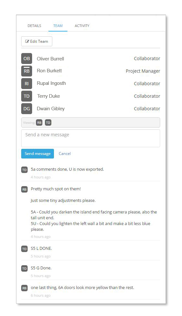Click TD badge in the Viewing bar
The width and height of the screenshot is (182, 316).
pos(48,122)
